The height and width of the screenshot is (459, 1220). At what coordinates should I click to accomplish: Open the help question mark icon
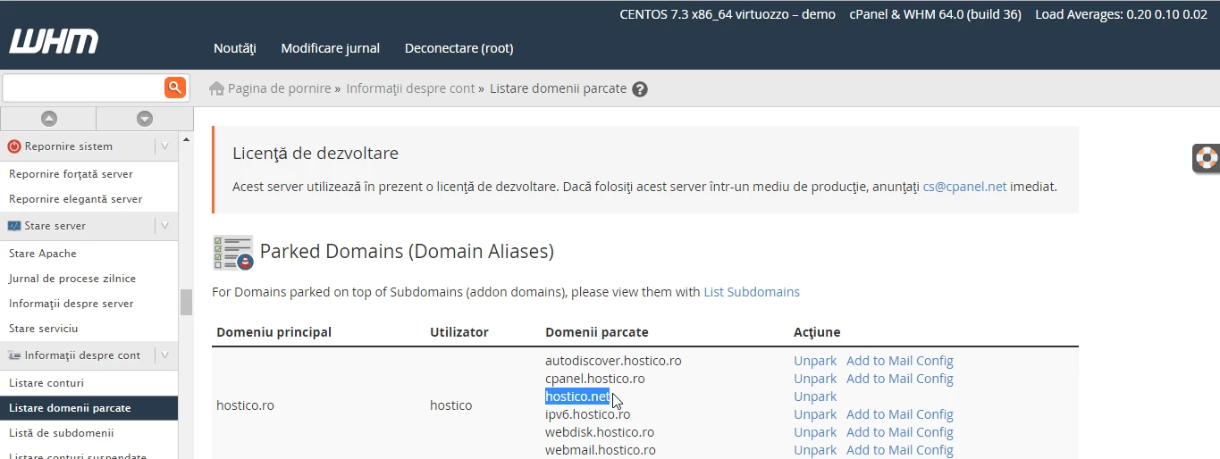click(x=639, y=89)
